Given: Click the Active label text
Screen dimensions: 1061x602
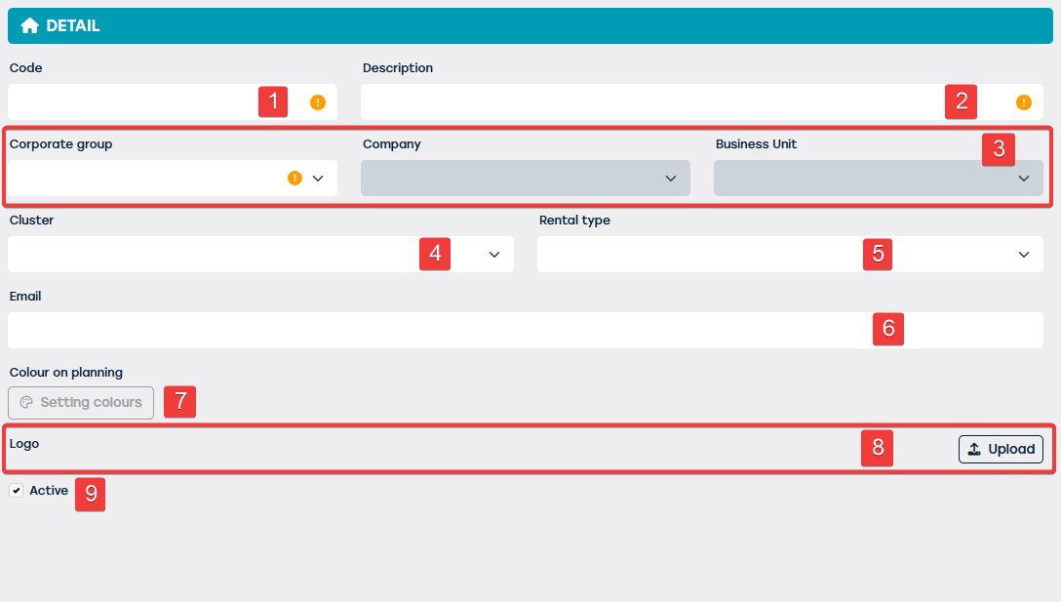Looking at the screenshot, I should pos(49,490).
